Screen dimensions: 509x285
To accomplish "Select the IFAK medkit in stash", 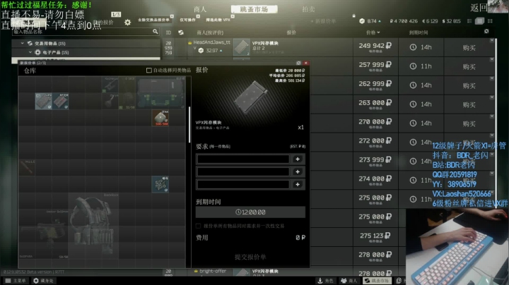I will [x=160, y=118].
